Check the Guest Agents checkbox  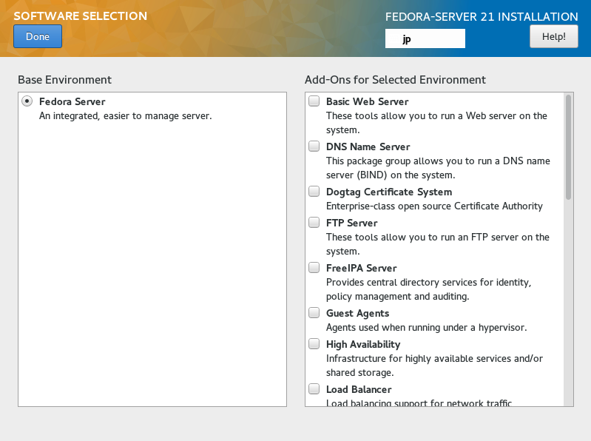[x=314, y=313]
